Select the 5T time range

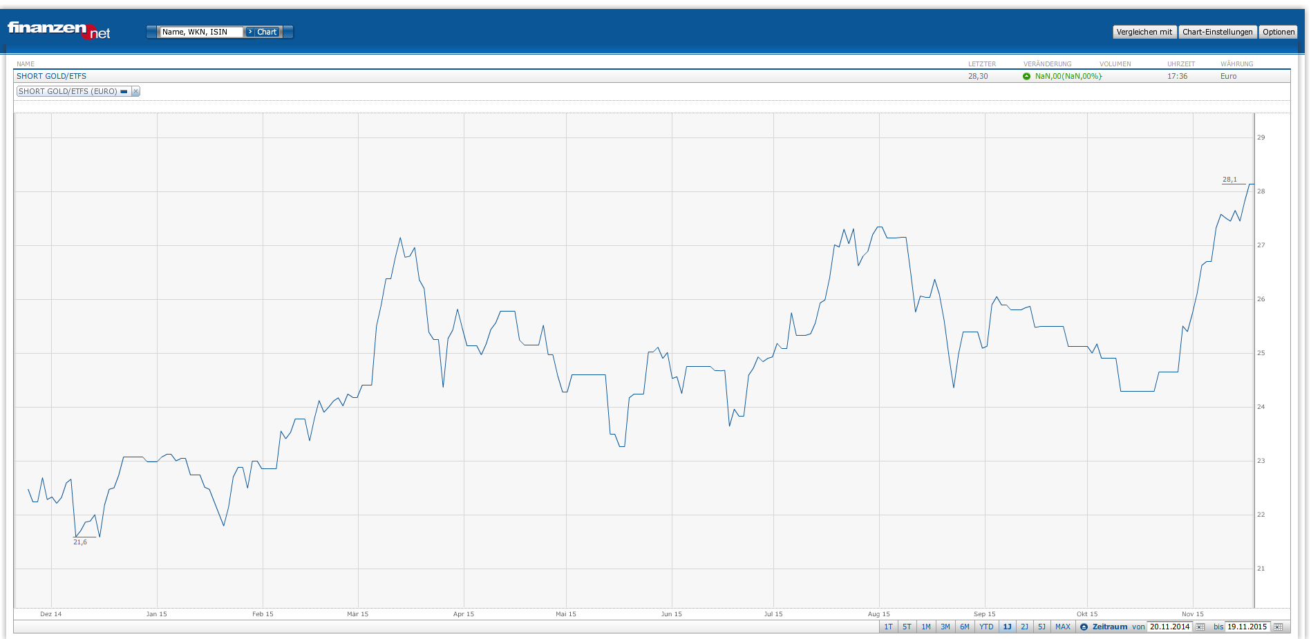coord(907,627)
